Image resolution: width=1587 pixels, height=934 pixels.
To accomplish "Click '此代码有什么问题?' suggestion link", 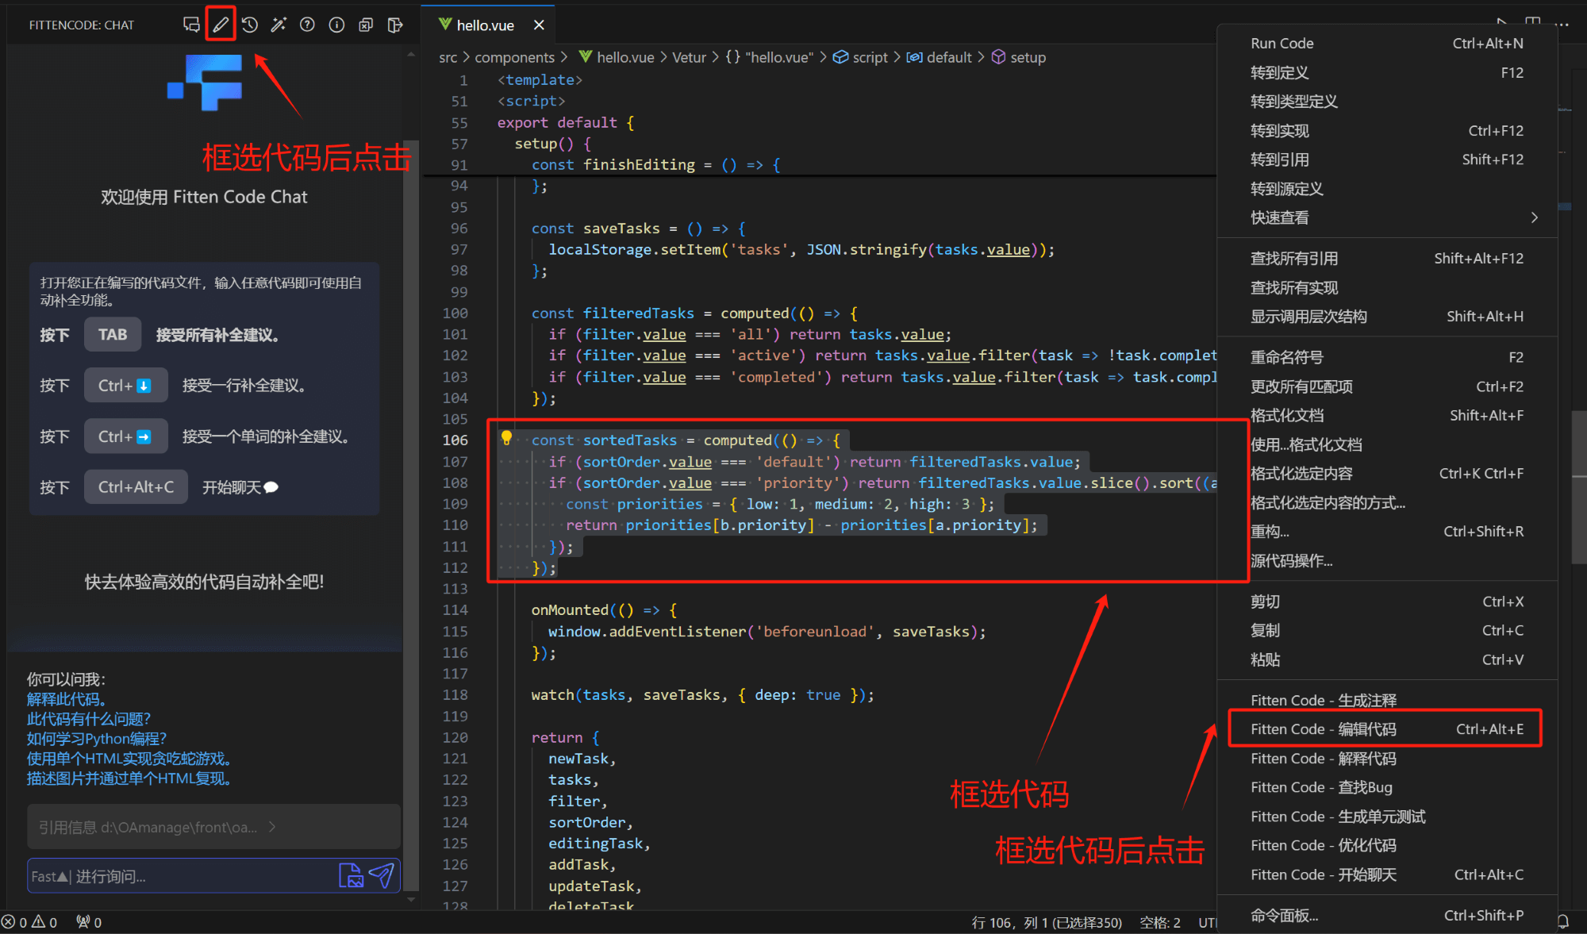I will click(x=88, y=719).
